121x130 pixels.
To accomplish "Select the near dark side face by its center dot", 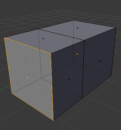I will [69, 80].
